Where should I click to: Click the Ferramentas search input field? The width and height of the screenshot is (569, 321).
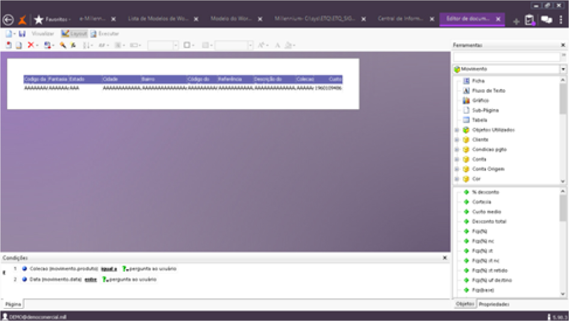click(506, 57)
